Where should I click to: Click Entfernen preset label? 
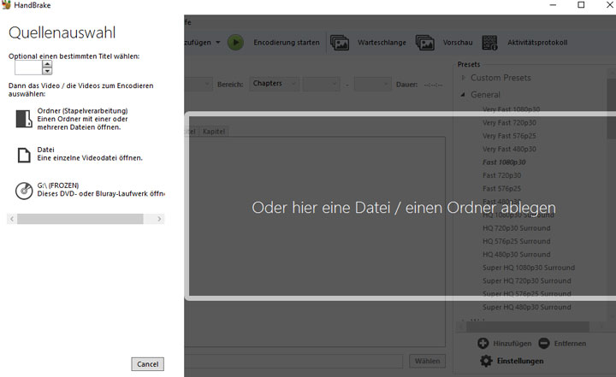pos(570,344)
